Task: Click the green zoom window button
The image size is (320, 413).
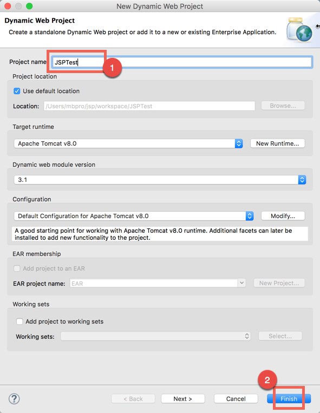Action: pos(29,6)
